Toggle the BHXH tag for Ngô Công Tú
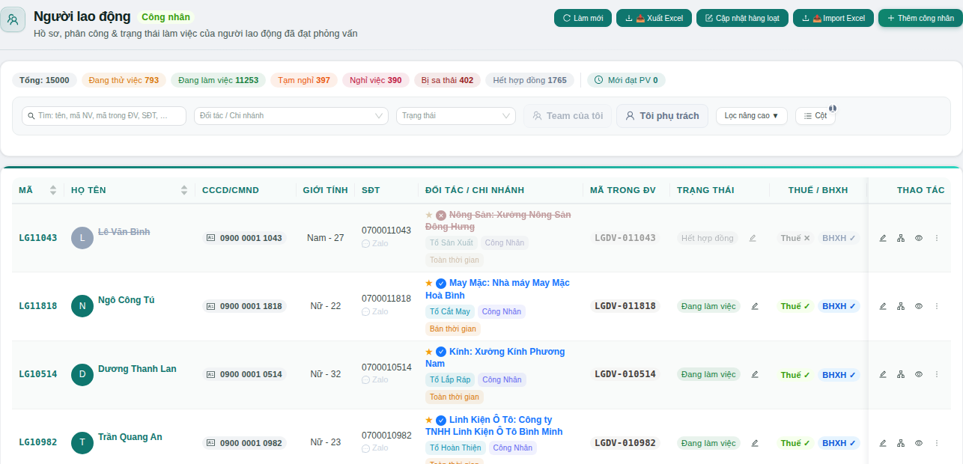The height and width of the screenshot is (464, 963). pyautogui.click(x=839, y=306)
